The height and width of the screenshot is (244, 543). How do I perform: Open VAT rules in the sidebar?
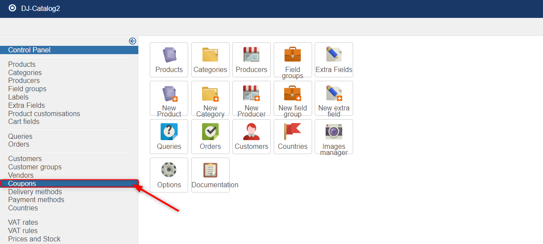pyautogui.click(x=23, y=230)
